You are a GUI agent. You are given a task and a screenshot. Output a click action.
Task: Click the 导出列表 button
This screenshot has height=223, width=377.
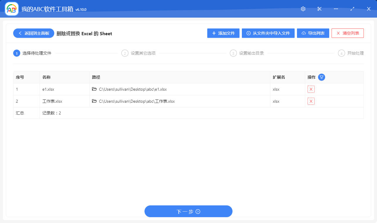click(x=313, y=33)
